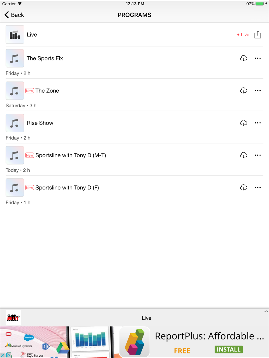Download Sportsline with Tony D (M-T)

click(243, 155)
